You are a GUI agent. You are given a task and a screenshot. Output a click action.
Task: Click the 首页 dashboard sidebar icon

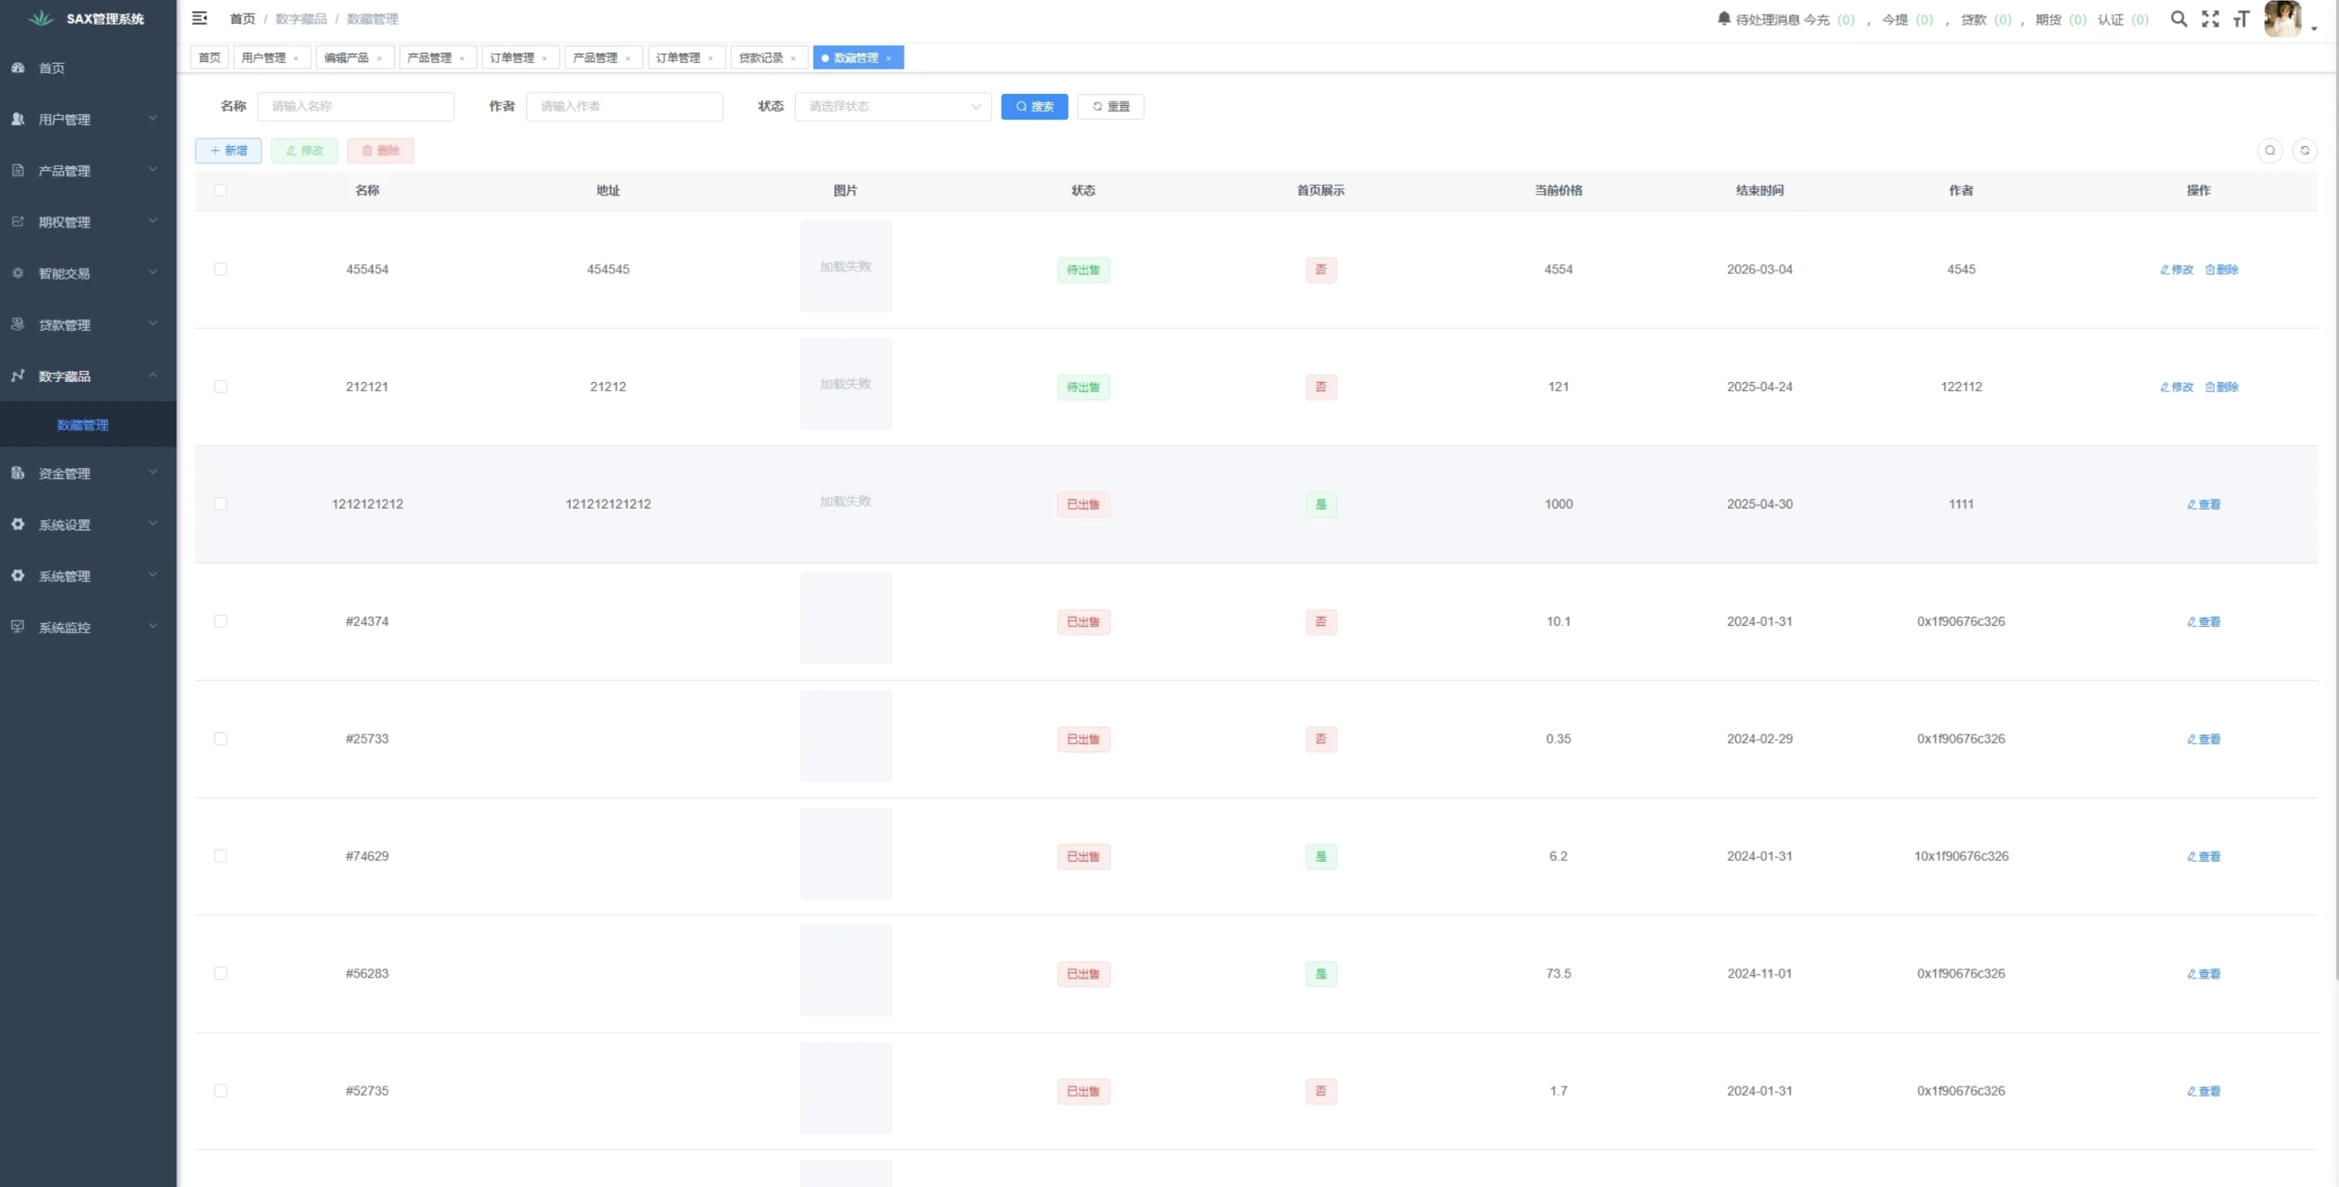click(18, 68)
